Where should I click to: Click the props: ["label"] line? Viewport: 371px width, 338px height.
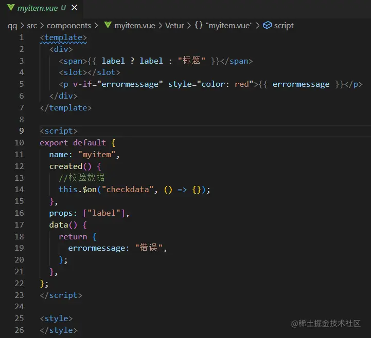[x=89, y=213]
